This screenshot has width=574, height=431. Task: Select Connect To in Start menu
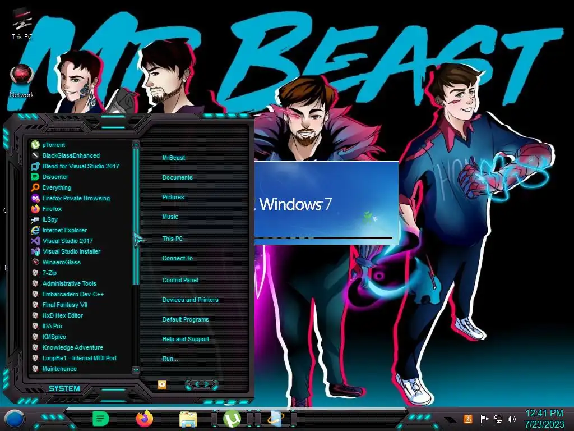coord(178,258)
